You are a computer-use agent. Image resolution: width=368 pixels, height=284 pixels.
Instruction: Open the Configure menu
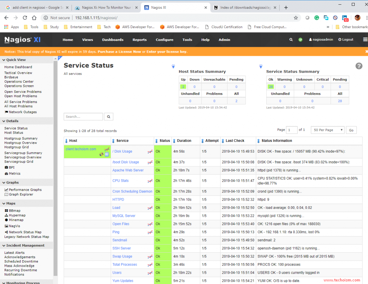pyautogui.click(x=165, y=40)
